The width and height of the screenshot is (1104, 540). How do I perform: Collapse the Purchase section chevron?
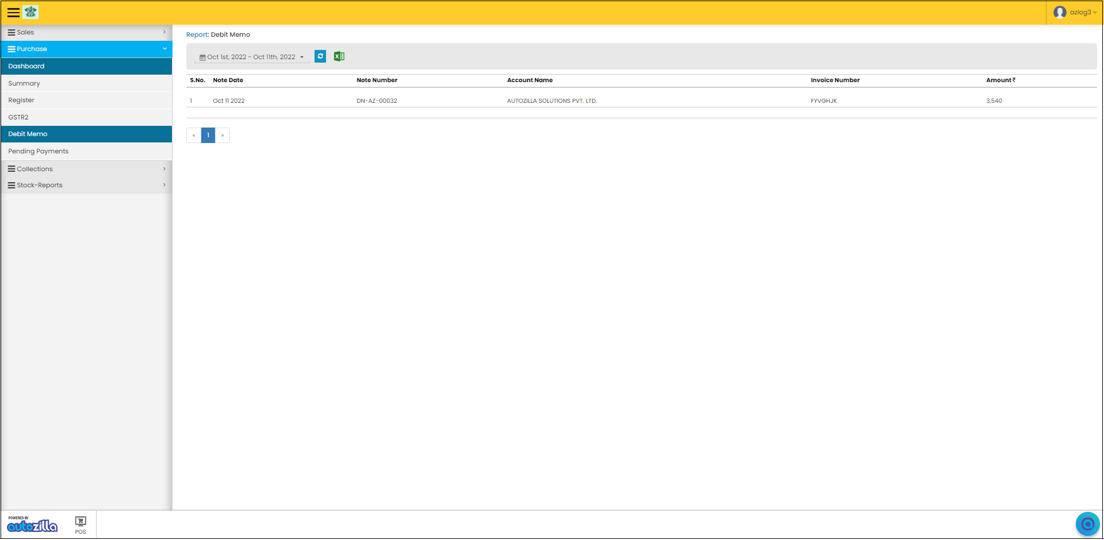164,49
